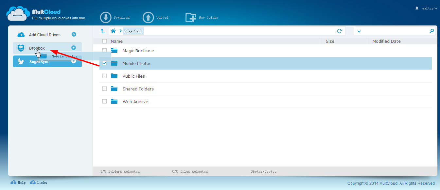Image resolution: width=440 pixels, height=190 pixels.
Task: Click the Upload label
Action: (x=162, y=17)
